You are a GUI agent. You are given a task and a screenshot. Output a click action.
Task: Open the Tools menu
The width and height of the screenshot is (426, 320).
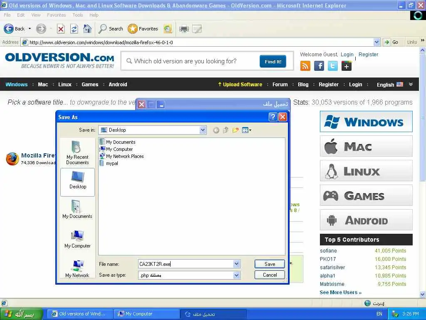78,15
